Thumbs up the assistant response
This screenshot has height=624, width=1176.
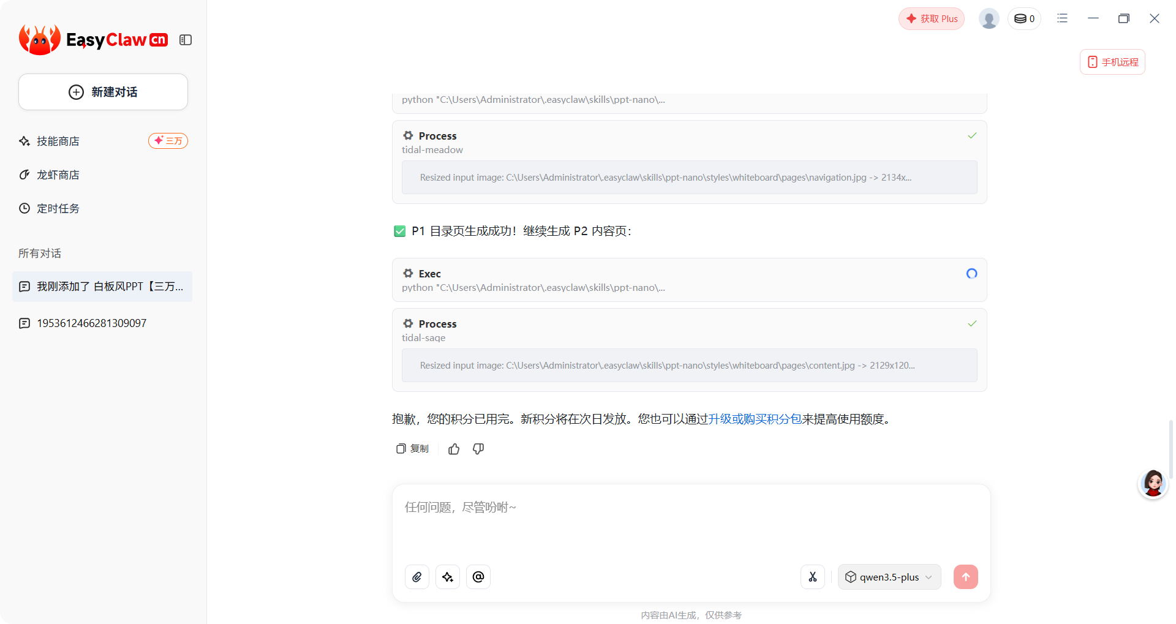point(454,449)
